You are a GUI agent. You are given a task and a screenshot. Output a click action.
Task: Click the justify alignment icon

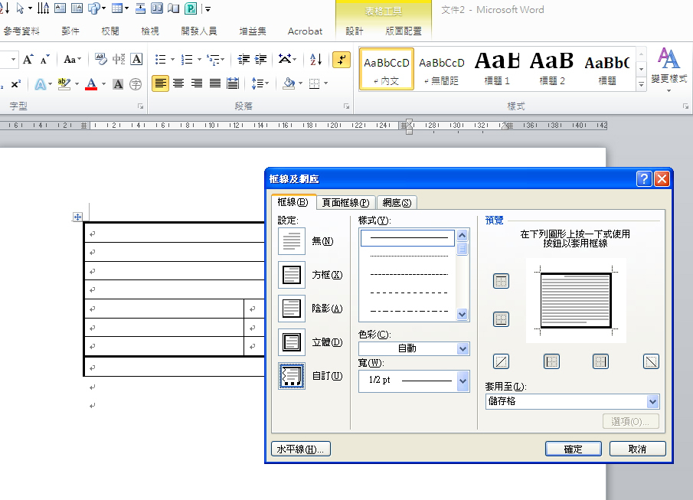coord(215,83)
